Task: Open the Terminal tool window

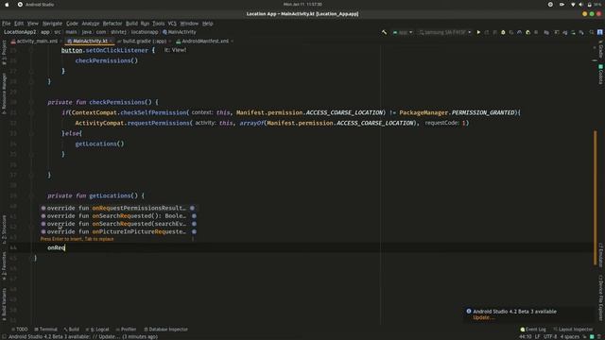Action: click(x=45, y=330)
